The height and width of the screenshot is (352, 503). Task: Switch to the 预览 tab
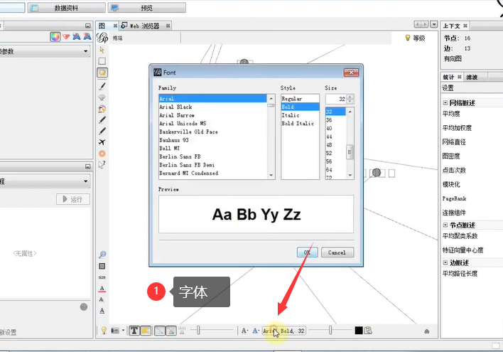click(x=147, y=8)
